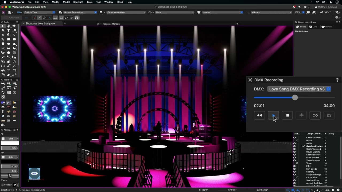342x192 pixels.
Task: Click the rewind button in DMX Recording
Action: [259, 115]
